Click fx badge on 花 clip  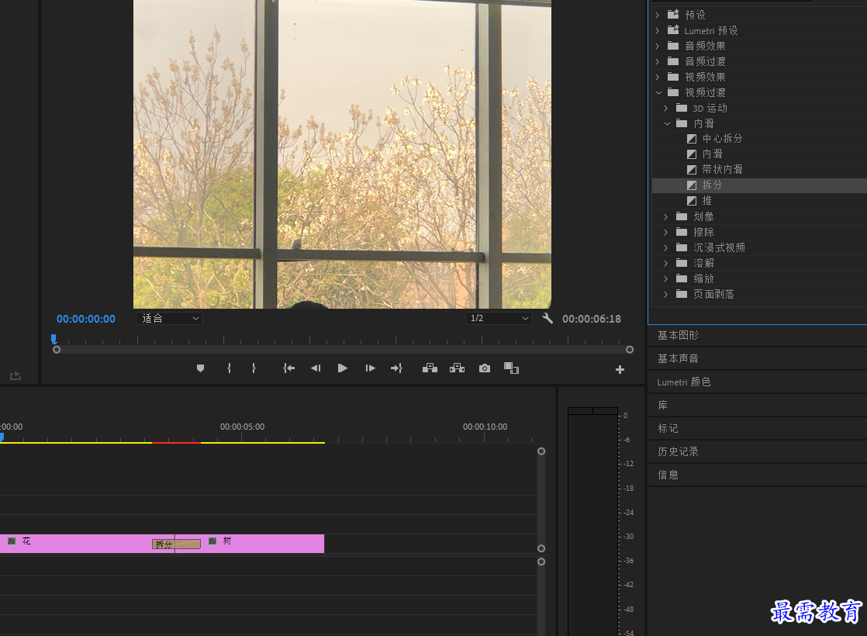point(12,541)
